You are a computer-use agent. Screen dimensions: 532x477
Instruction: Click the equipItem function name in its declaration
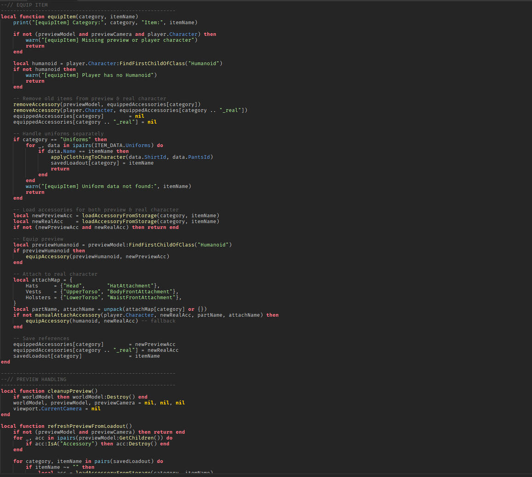[x=62, y=17]
